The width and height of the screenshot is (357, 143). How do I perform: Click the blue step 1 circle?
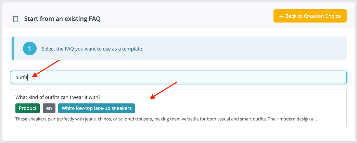coord(29,48)
